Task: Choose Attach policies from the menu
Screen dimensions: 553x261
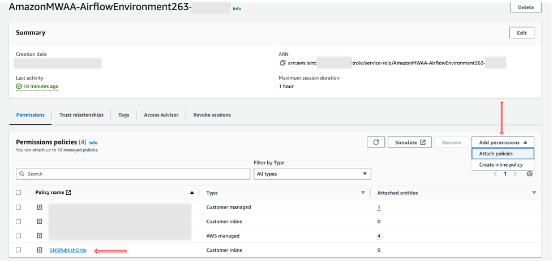Action: 503,154
